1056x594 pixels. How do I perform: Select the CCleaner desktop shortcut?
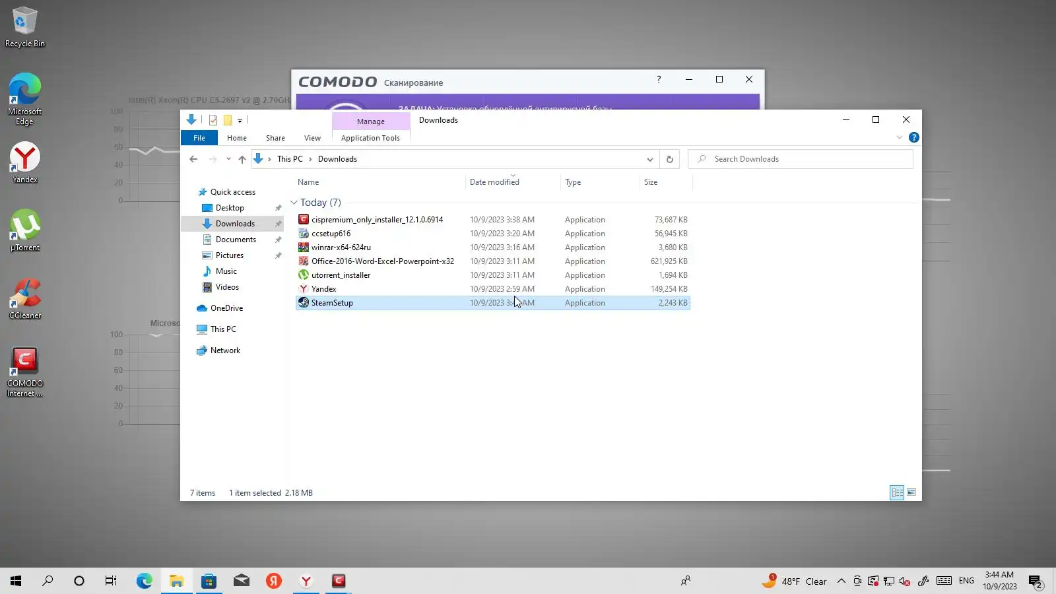(x=25, y=298)
